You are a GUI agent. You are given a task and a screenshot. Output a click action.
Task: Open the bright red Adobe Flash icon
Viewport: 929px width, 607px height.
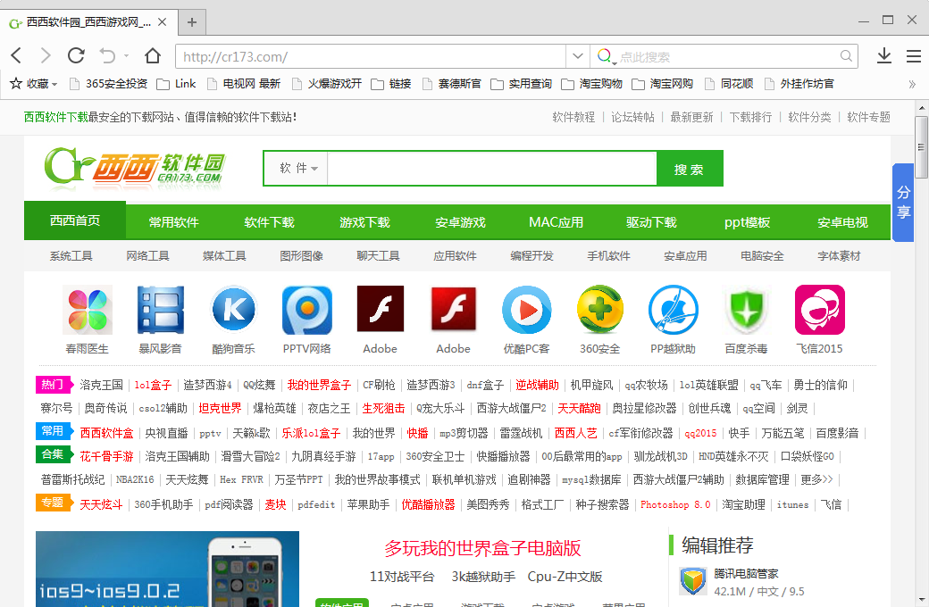point(453,309)
